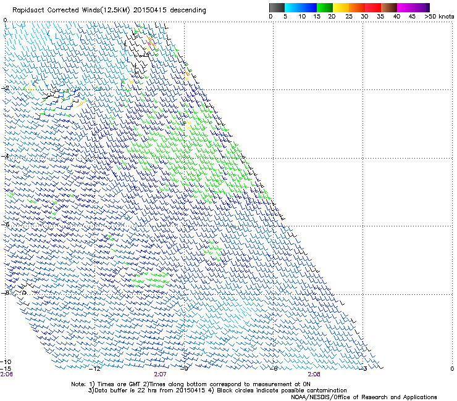Click the '-12' longitude axis label
Viewport: 457px width, 401px height.
coord(94,369)
